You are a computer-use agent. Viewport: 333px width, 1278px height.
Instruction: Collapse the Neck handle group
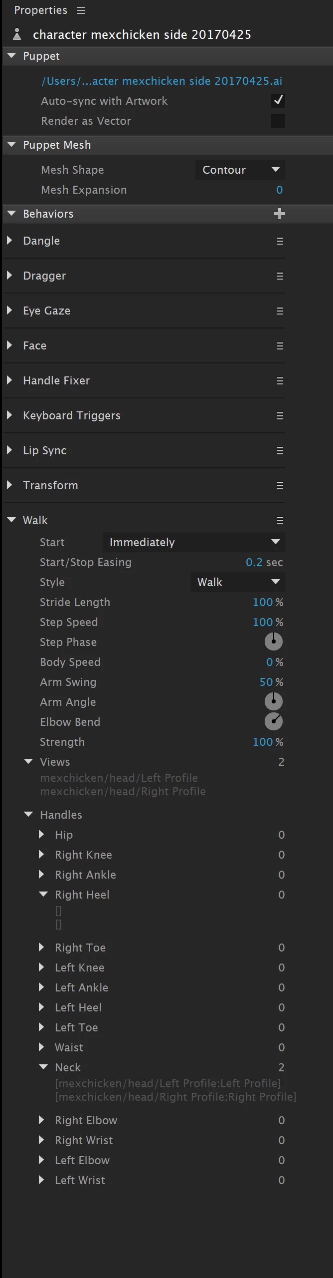click(x=43, y=1067)
